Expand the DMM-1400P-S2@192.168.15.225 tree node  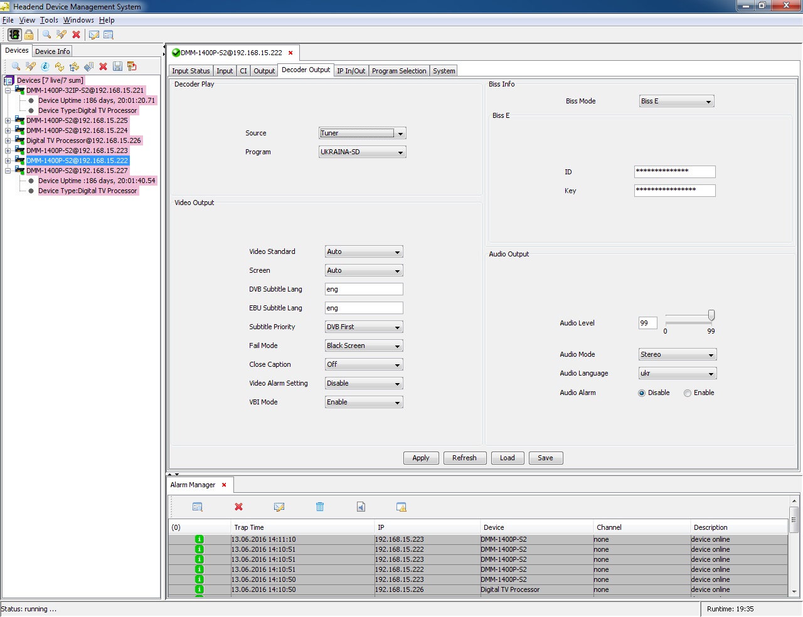(x=8, y=120)
